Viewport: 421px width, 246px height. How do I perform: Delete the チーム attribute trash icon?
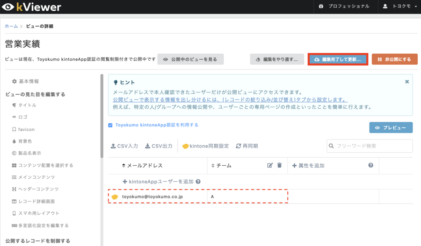coord(280,165)
